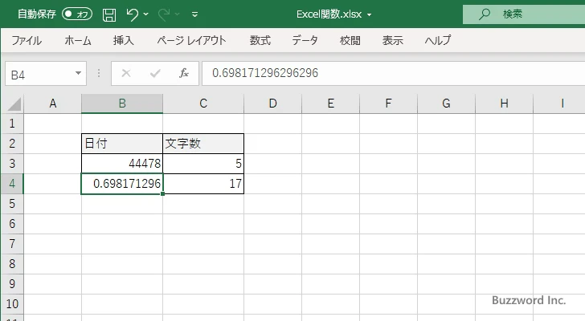Select row 3 header
Viewport: 585px width, 321px height.
(12, 164)
